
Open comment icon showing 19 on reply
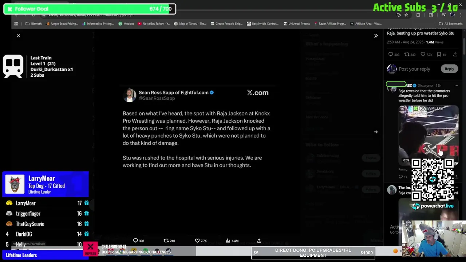(x=401, y=177)
